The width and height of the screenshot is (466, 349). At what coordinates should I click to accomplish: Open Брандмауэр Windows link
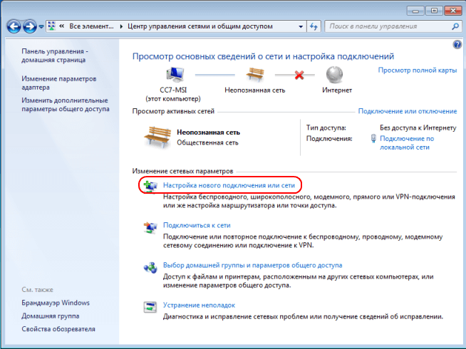point(56,303)
